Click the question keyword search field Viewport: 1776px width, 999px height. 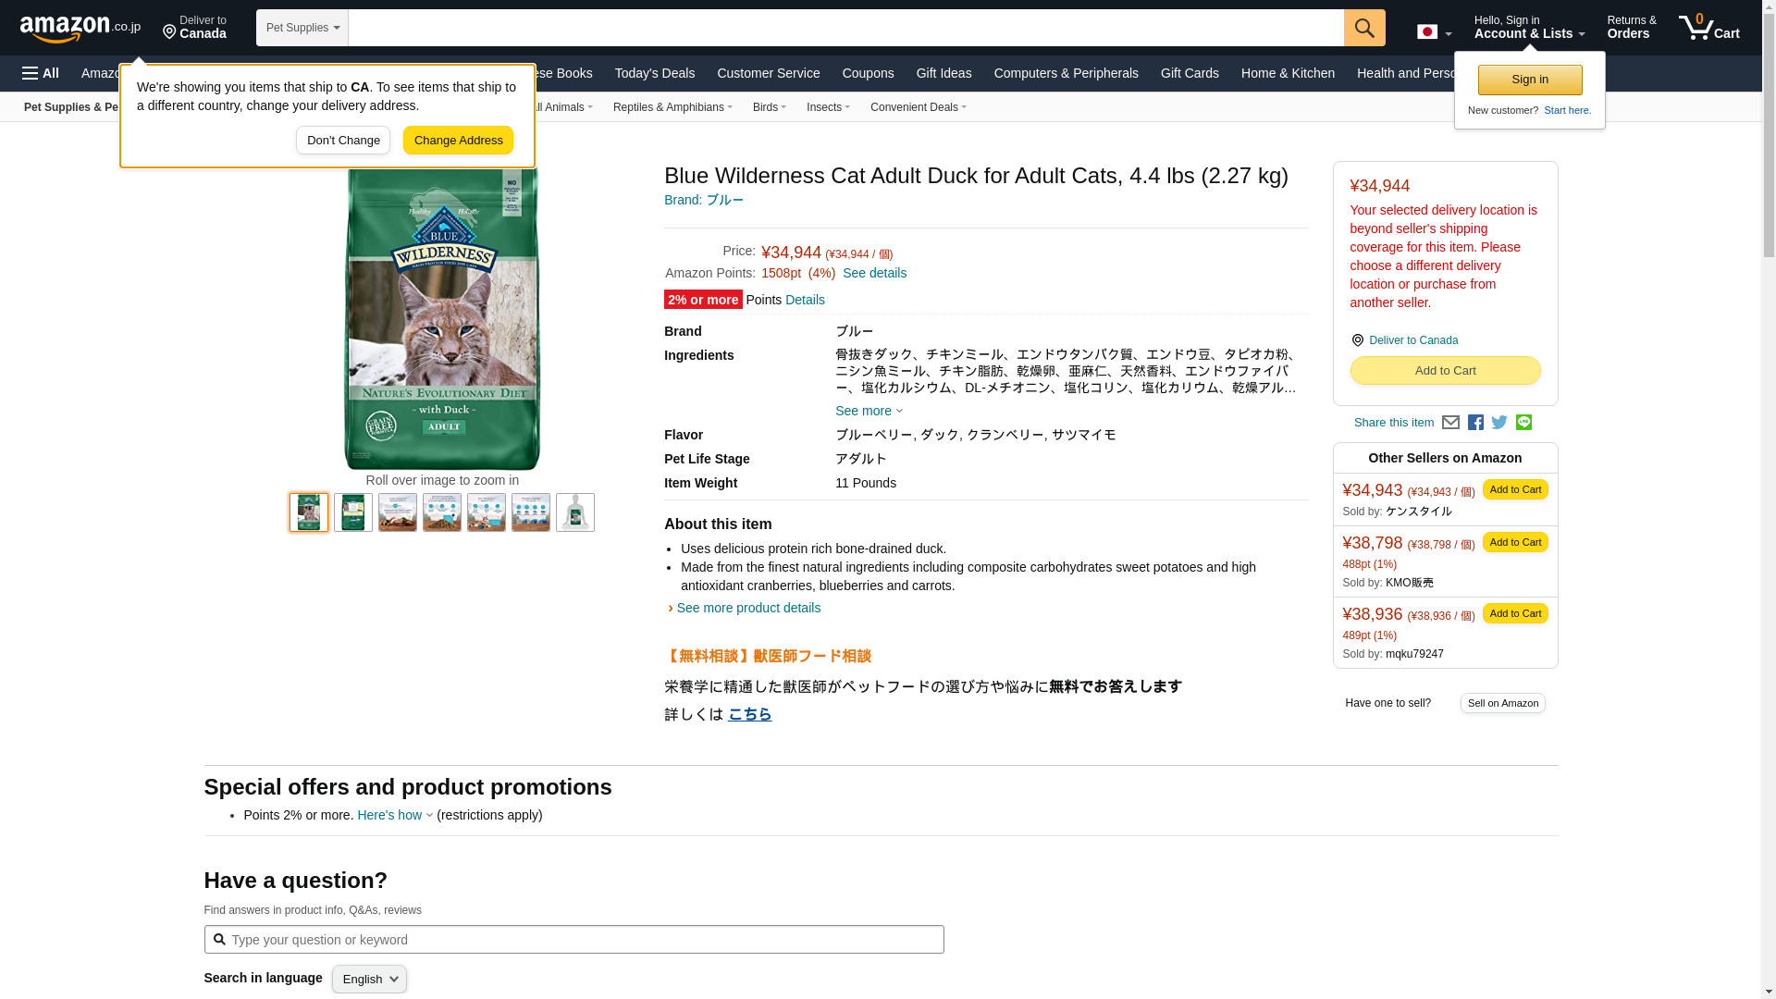[x=583, y=940]
